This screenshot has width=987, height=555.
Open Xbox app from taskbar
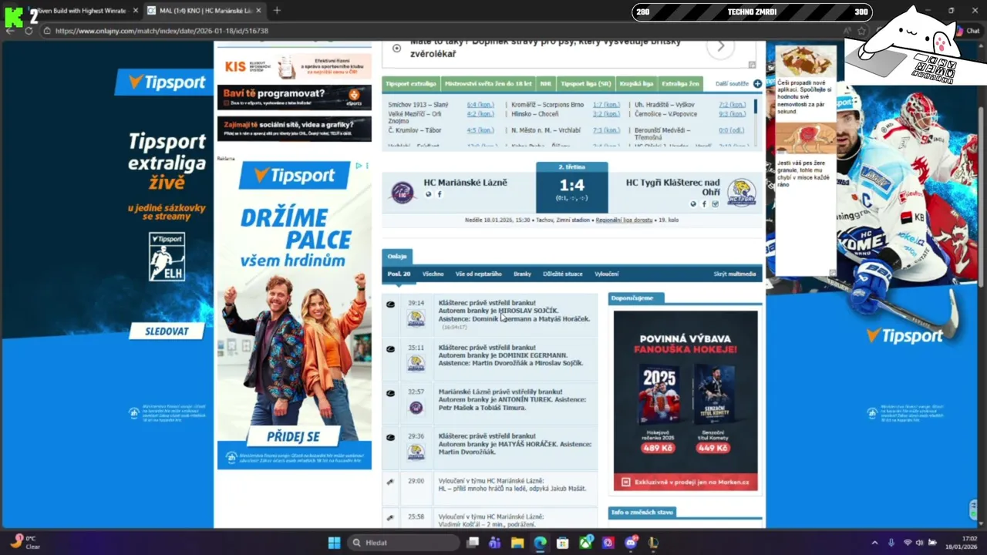(x=586, y=543)
